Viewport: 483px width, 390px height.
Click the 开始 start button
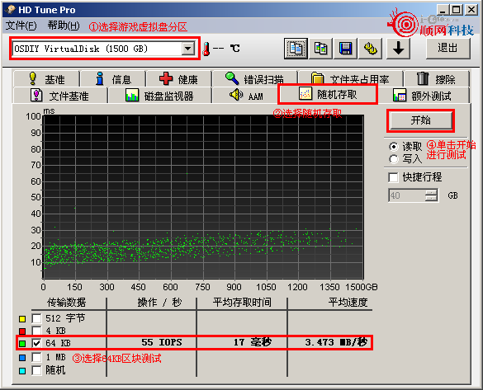(x=420, y=120)
